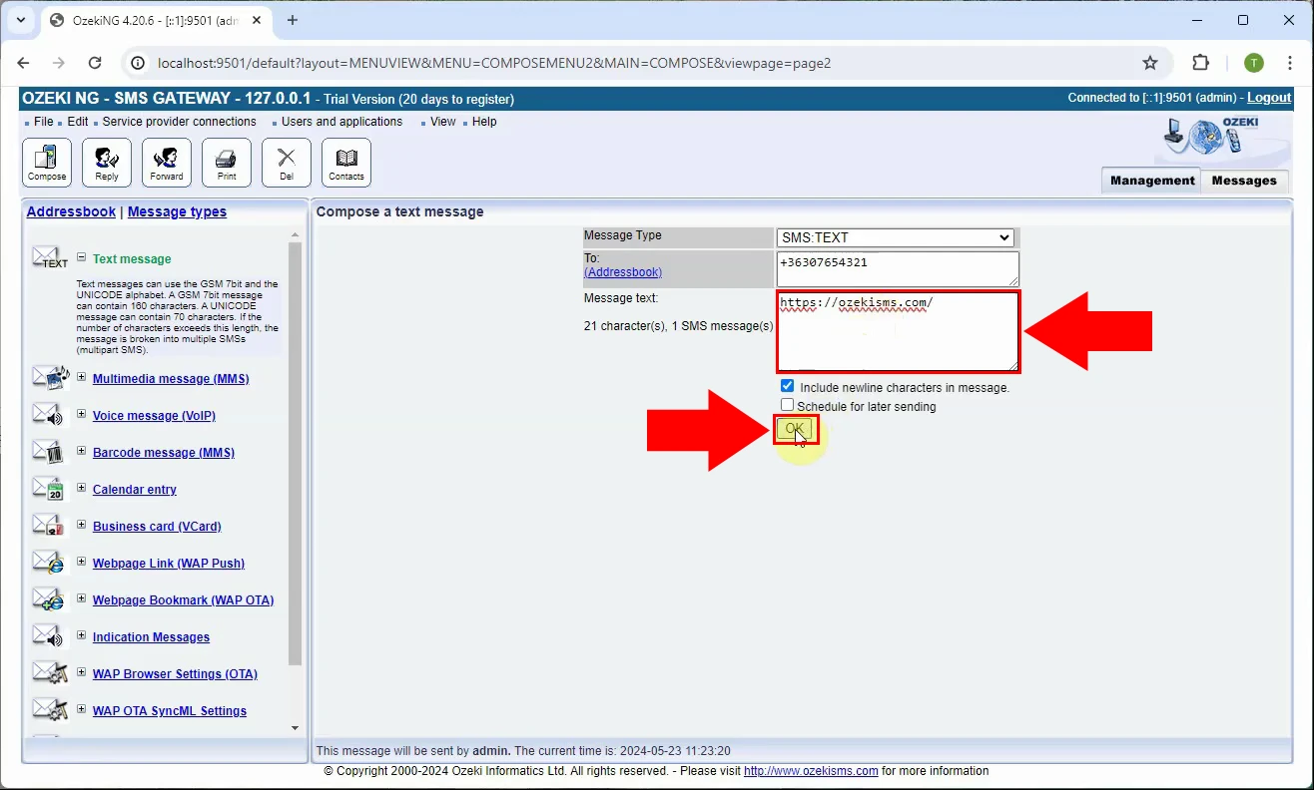Open Service provider connections menu
The image size is (1314, 790).
pyautogui.click(x=180, y=122)
